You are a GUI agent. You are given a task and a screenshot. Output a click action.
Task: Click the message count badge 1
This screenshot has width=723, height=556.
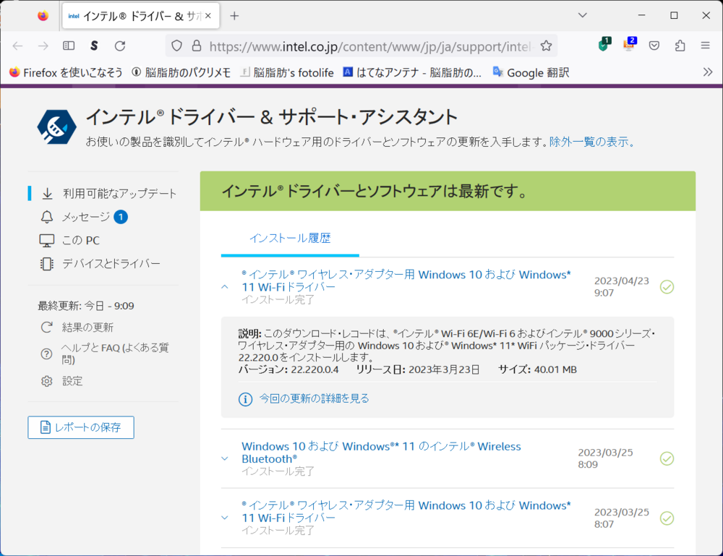[121, 217]
